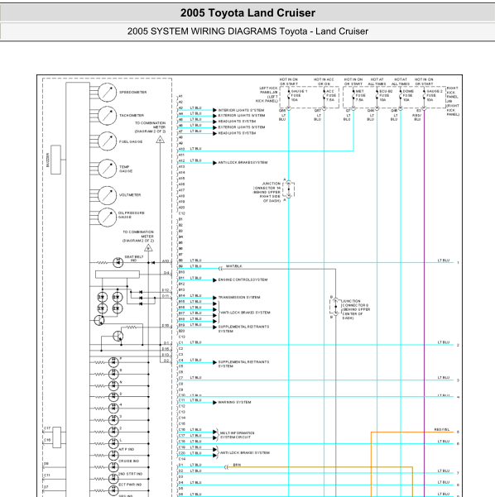
Task: Click the 3 gear indicator lamp symbol
Action: (x=113, y=420)
